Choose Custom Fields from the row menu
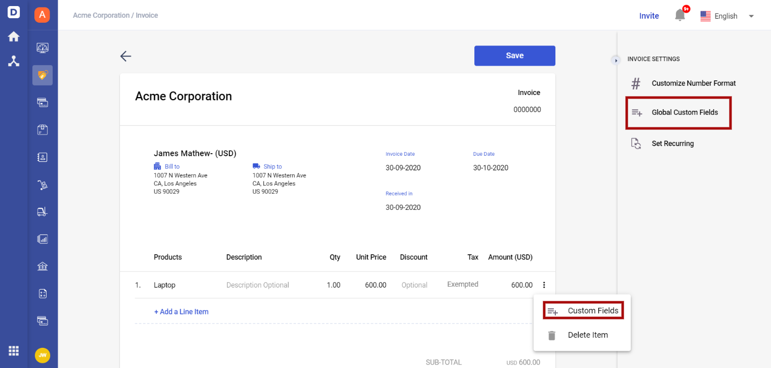 point(583,311)
